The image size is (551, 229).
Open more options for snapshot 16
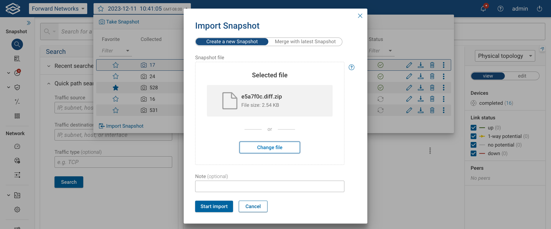tap(444, 99)
